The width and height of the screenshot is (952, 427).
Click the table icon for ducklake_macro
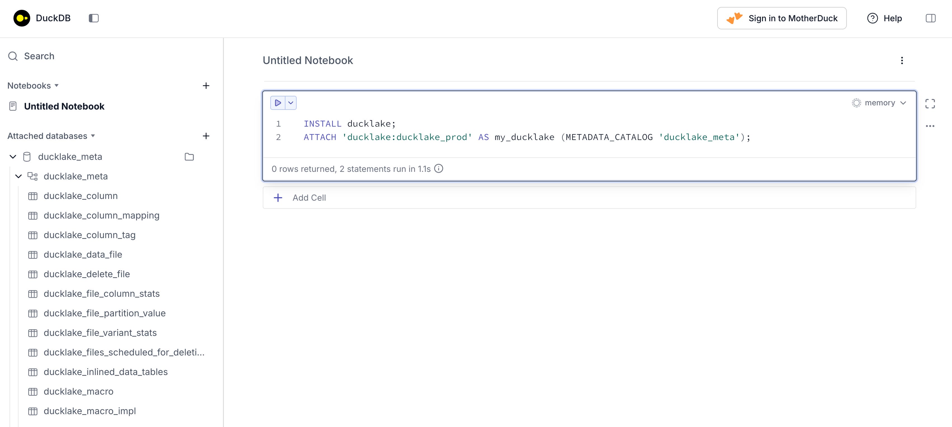point(33,392)
